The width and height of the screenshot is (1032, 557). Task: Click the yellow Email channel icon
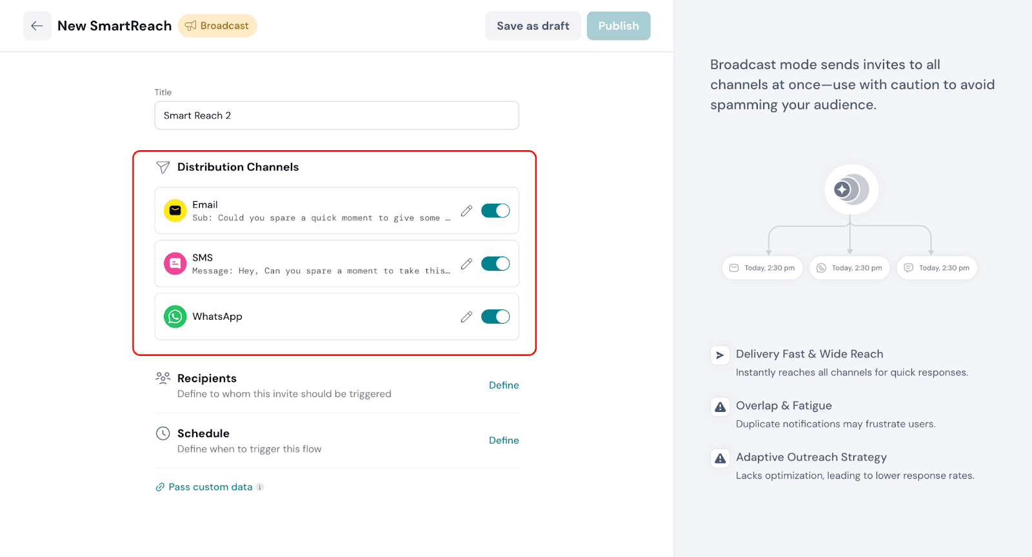(175, 211)
